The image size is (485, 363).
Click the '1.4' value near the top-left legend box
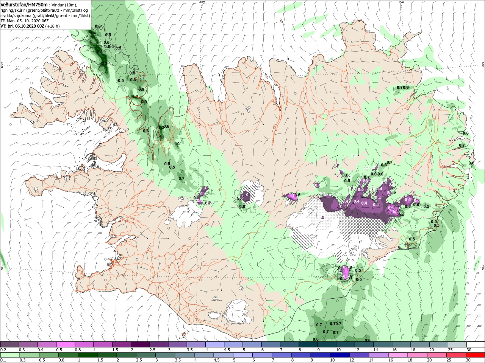pos(93,33)
